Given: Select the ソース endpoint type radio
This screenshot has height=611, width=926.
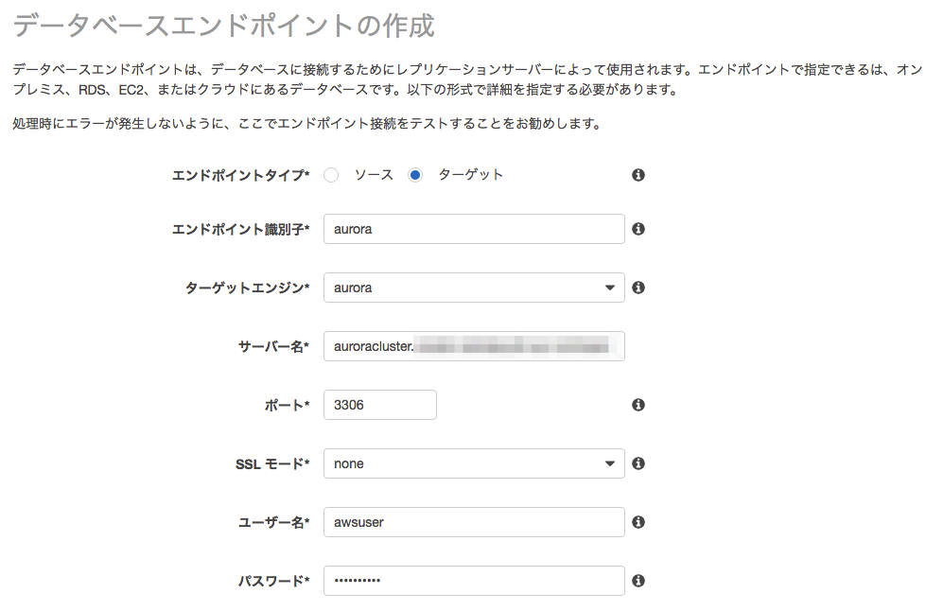Looking at the screenshot, I should [331, 175].
